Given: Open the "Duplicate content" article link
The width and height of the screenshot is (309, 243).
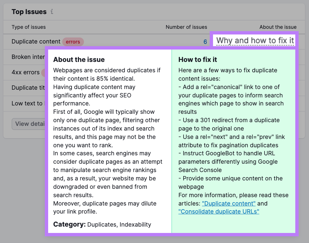Looking at the screenshot, I should 228,203.
